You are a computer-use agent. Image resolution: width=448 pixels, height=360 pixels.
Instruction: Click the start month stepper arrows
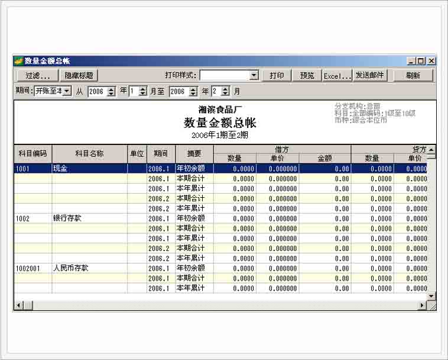pyautogui.click(x=142, y=91)
